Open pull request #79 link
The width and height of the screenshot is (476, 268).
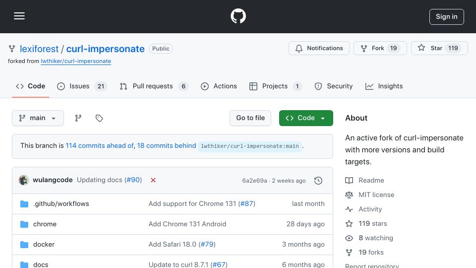tap(207, 245)
